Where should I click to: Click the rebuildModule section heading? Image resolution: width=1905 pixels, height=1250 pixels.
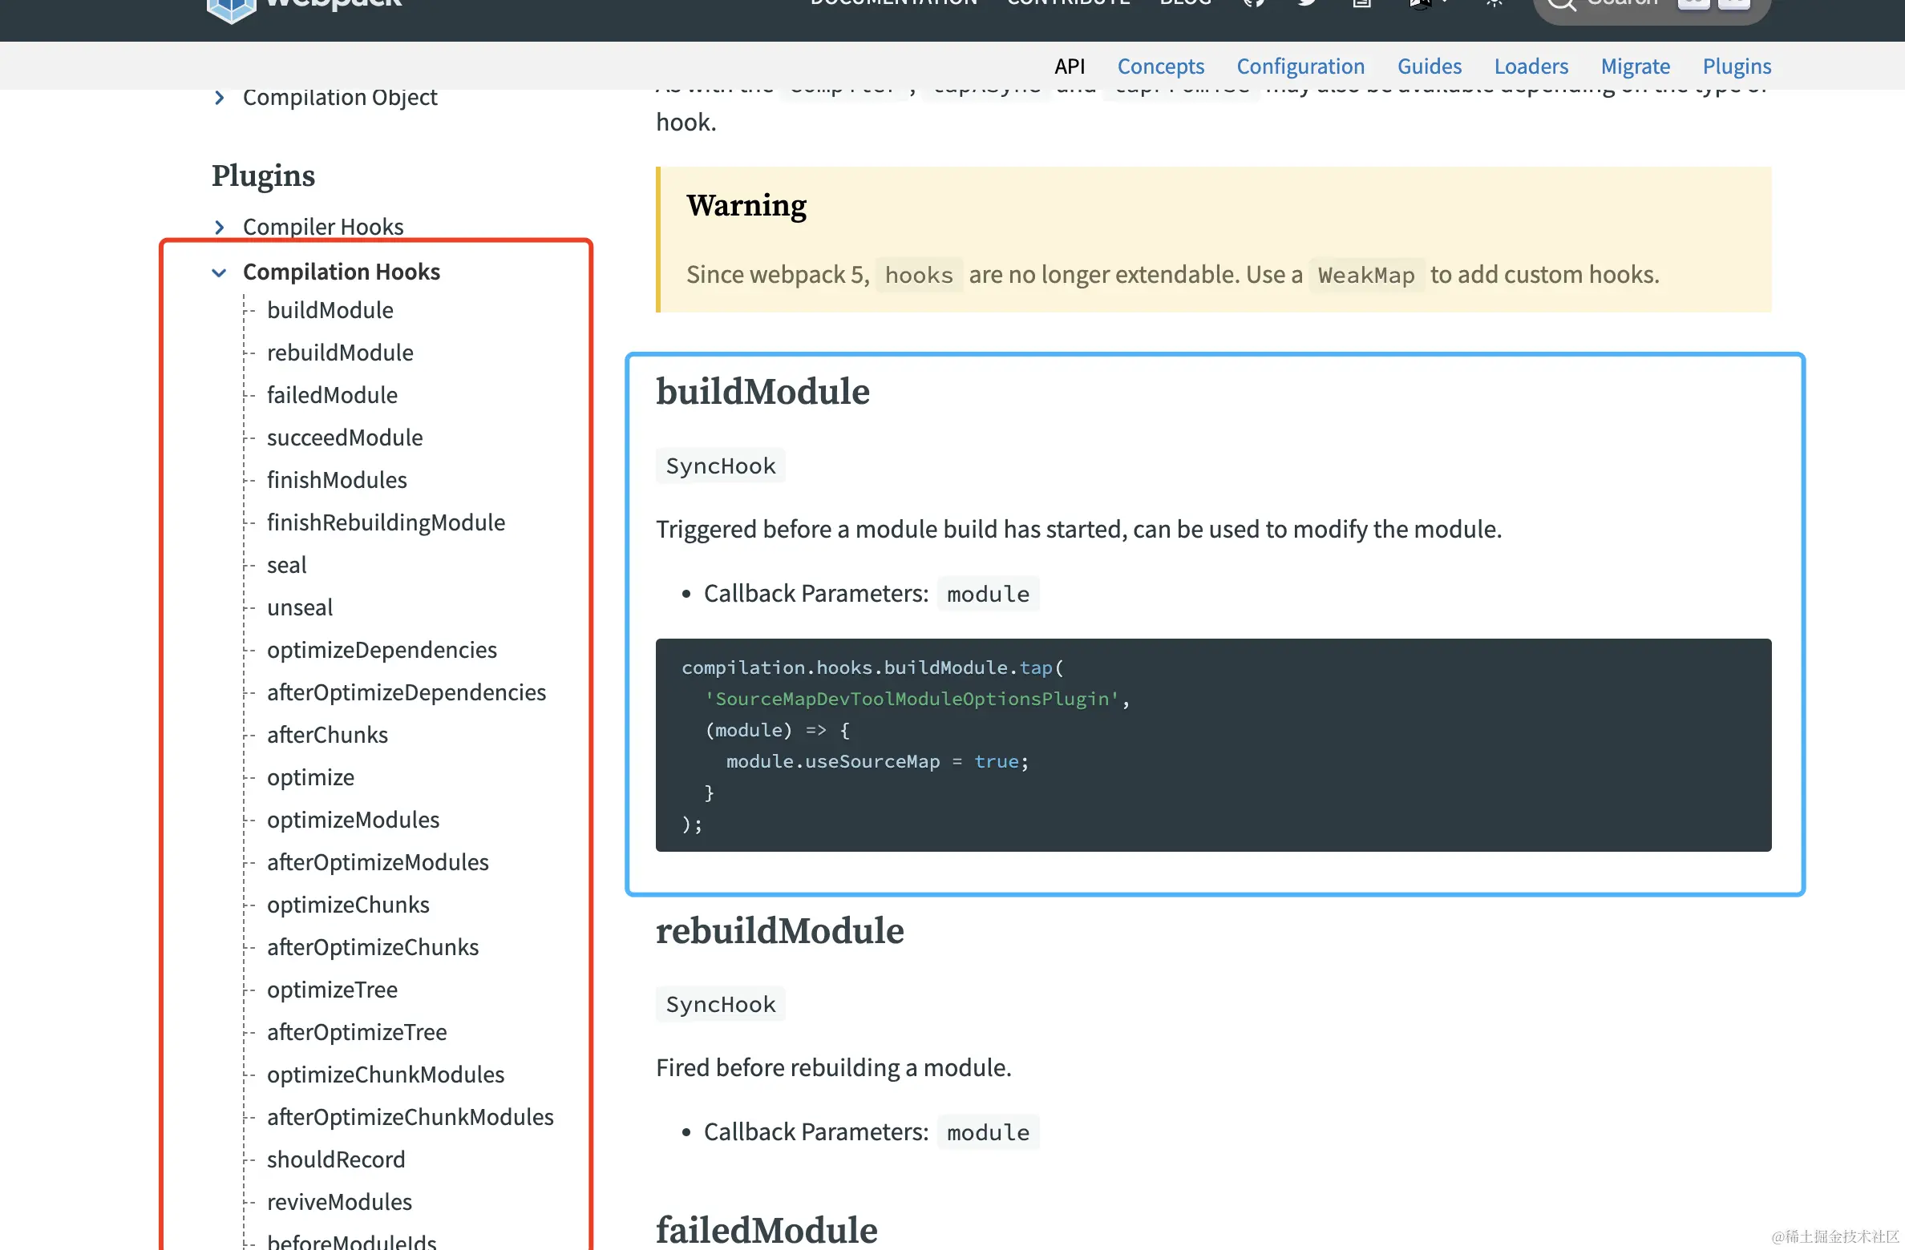coord(779,930)
